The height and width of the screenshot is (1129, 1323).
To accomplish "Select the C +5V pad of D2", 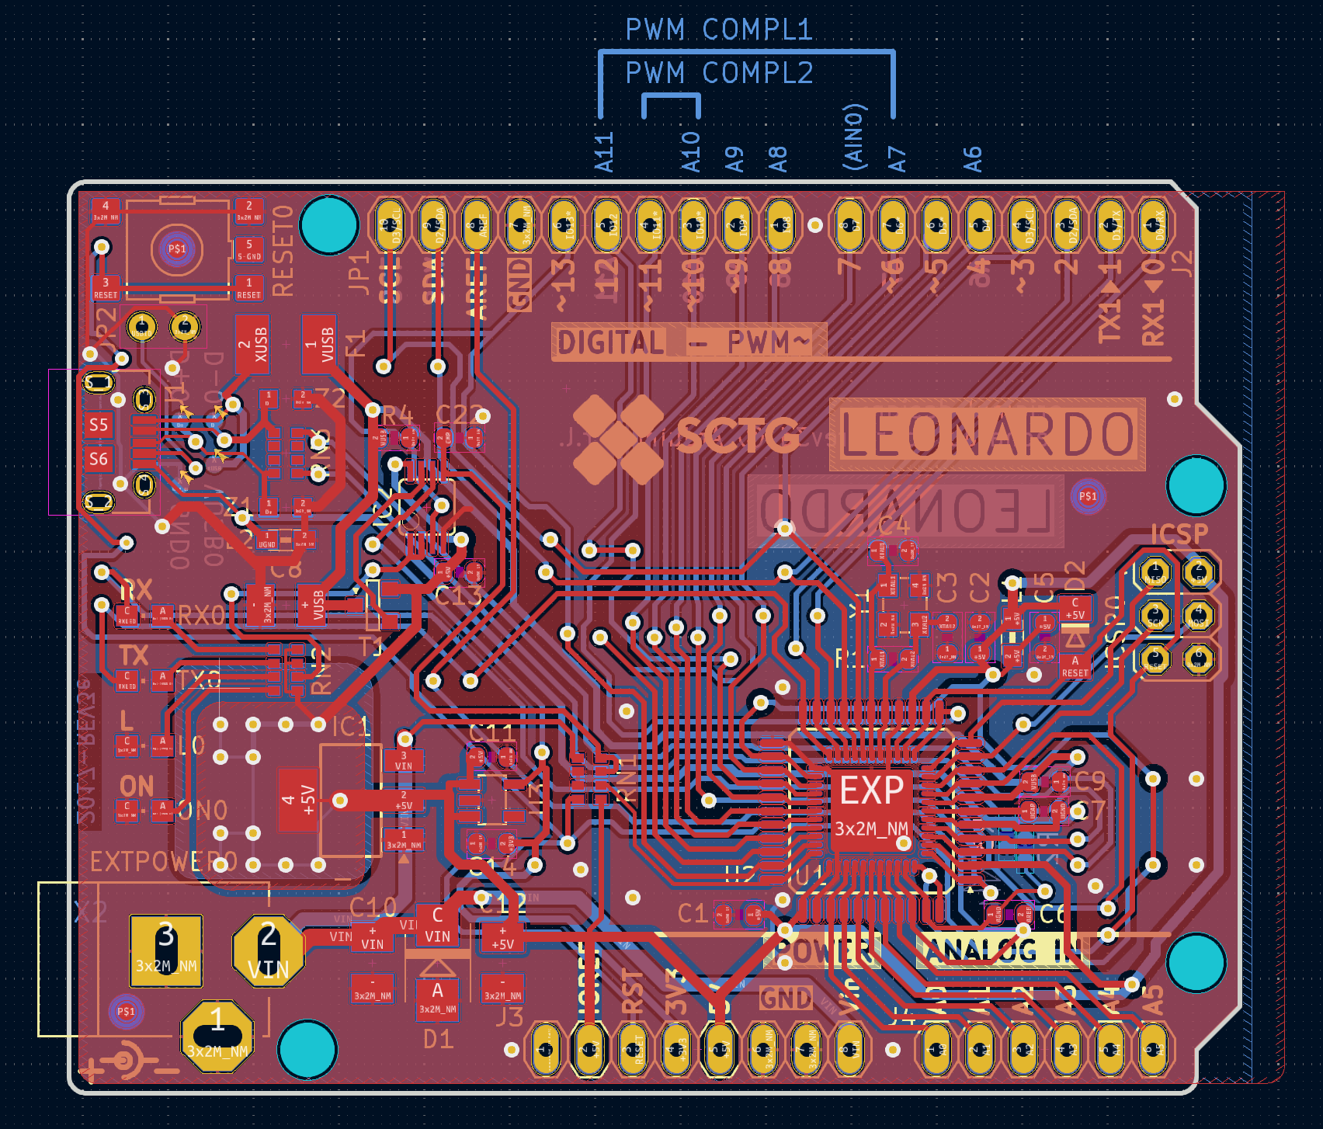I will click(1075, 608).
